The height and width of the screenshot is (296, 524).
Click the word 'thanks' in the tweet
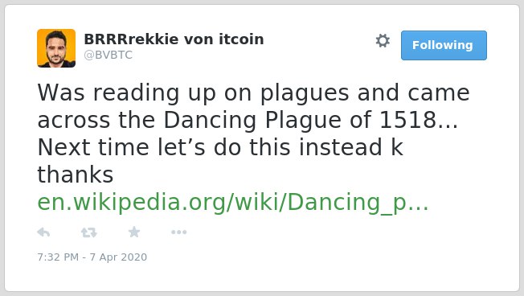coord(76,175)
